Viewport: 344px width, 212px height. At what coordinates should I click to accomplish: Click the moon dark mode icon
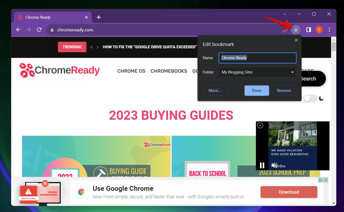click(x=321, y=98)
